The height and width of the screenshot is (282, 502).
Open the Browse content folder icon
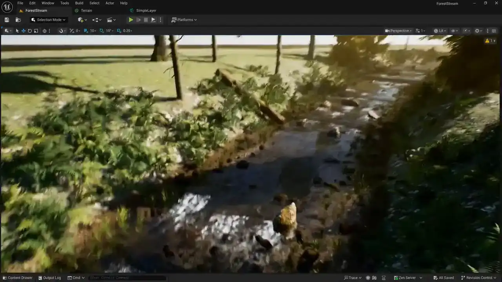[18, 20]
